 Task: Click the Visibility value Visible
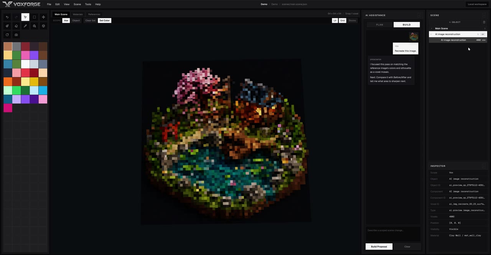(x=453, y=229)
